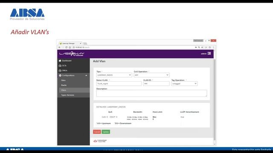Click the ABSA logo on the slide

tap(27, 14)
